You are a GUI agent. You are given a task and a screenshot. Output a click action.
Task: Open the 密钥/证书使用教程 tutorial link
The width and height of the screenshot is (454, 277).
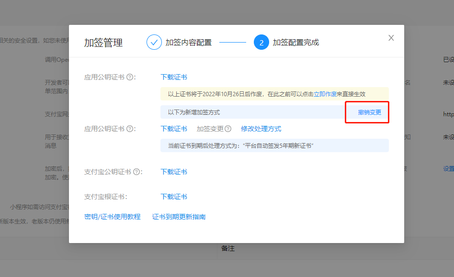tap(113, 217)
